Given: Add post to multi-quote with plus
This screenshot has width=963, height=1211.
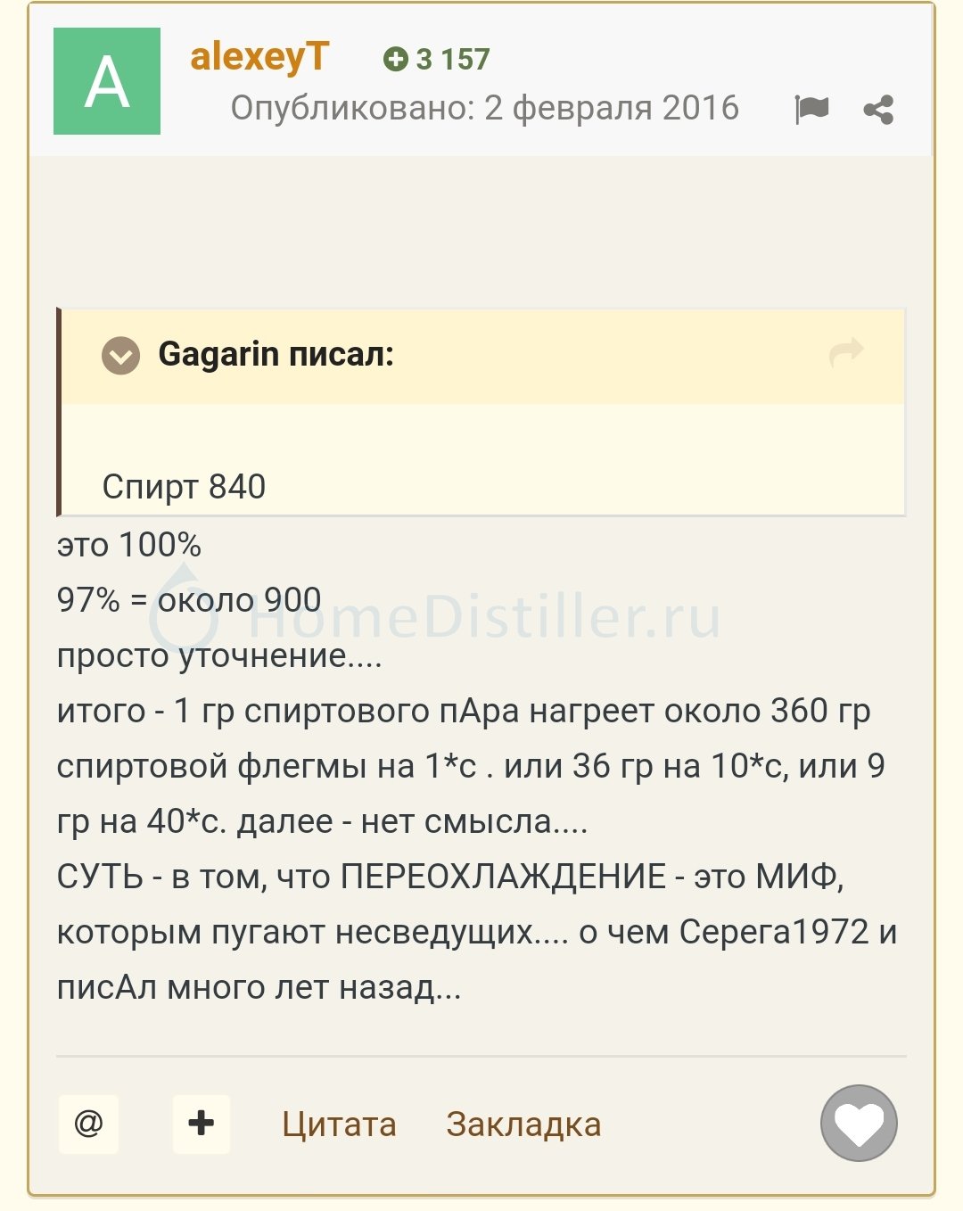Looking at the screenshot, I should click(x=202, y=1124).
